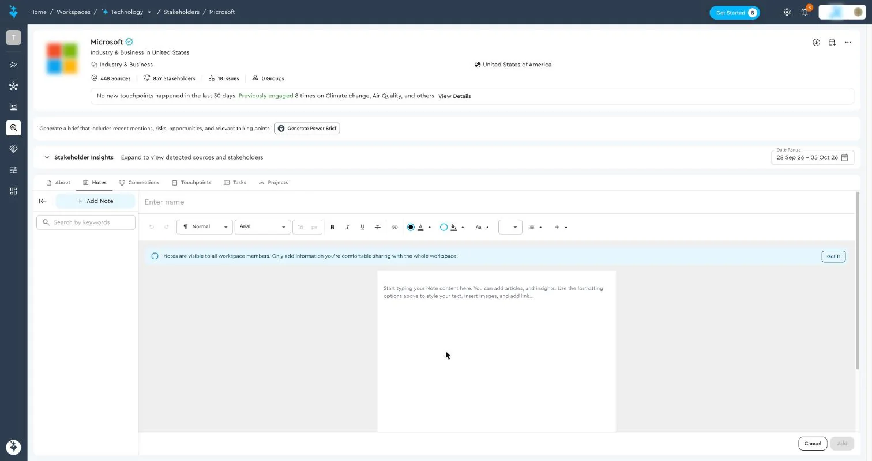Open the text case Aa dropdown
This screenshot has width=872, height=461.
point(482,227)
